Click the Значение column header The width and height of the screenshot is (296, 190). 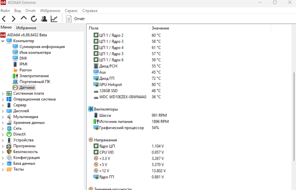pos(160,29)
